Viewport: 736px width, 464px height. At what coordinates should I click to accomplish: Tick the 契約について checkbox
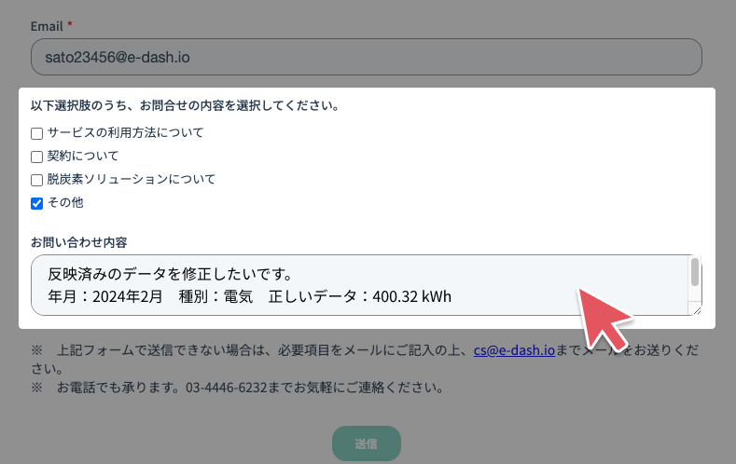37,157
